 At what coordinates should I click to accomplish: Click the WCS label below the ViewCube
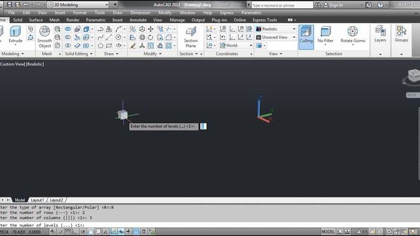tap(412, 95)
